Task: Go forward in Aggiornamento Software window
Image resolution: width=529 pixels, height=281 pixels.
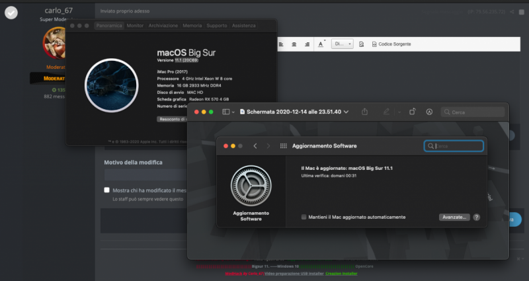Action: [268, 145]
